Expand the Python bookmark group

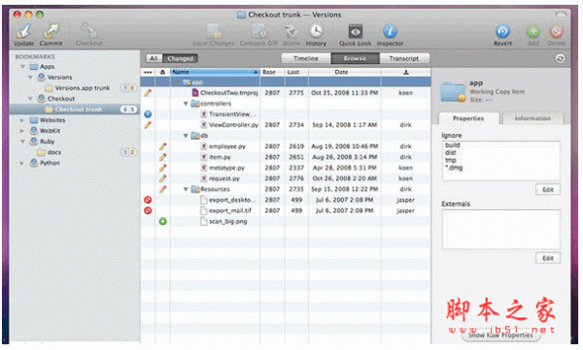22,163
